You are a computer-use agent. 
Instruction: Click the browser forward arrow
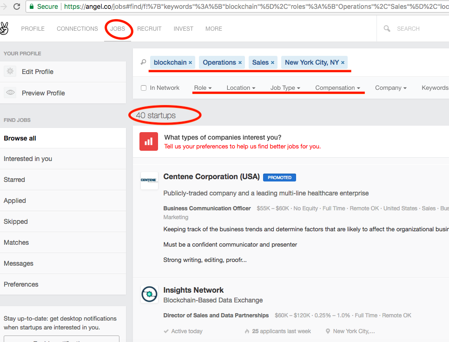click(3, 7)
